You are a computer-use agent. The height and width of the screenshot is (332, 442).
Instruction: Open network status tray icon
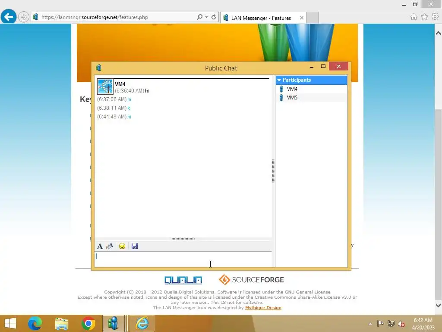[x=391, y=323]
